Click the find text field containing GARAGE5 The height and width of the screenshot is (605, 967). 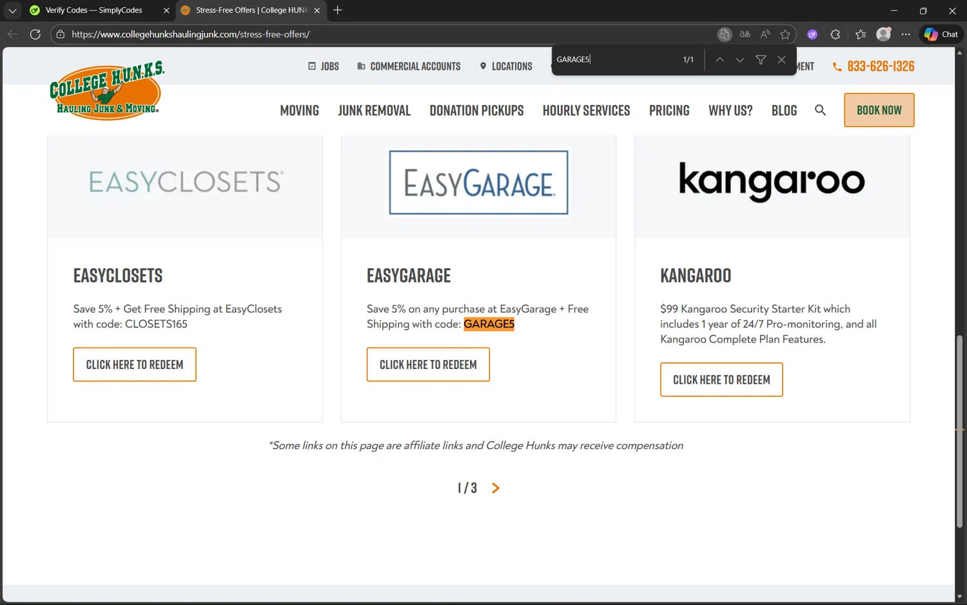click(616, 59)
